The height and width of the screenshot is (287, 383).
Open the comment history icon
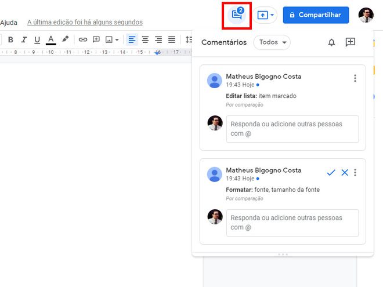point(236,15)
